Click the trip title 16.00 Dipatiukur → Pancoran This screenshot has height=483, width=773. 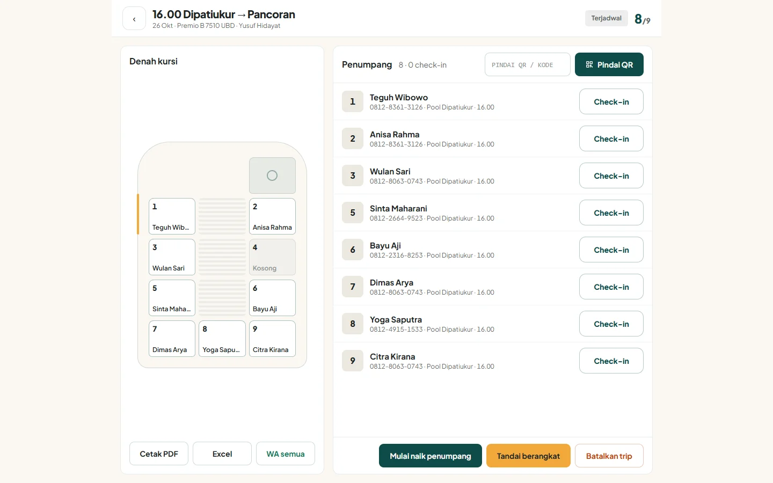224,14
